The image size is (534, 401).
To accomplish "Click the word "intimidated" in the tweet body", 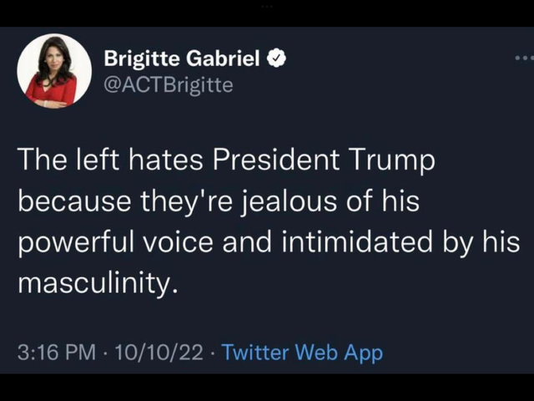I will (357, 241).
